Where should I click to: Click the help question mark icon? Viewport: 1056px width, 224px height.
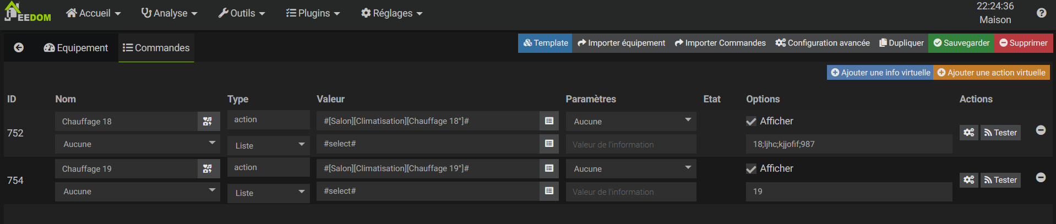point(1041,13)
